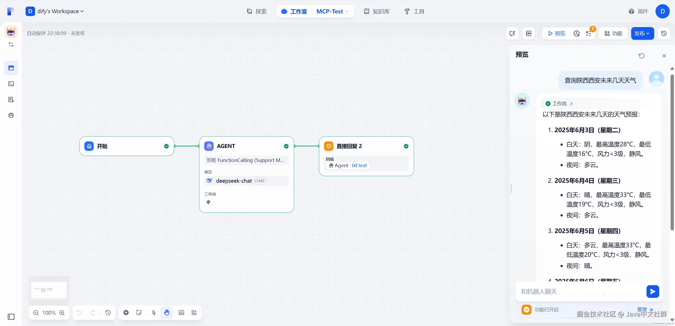
Task: Open the 知识库 knowledge tab
Action: (377, 11)
